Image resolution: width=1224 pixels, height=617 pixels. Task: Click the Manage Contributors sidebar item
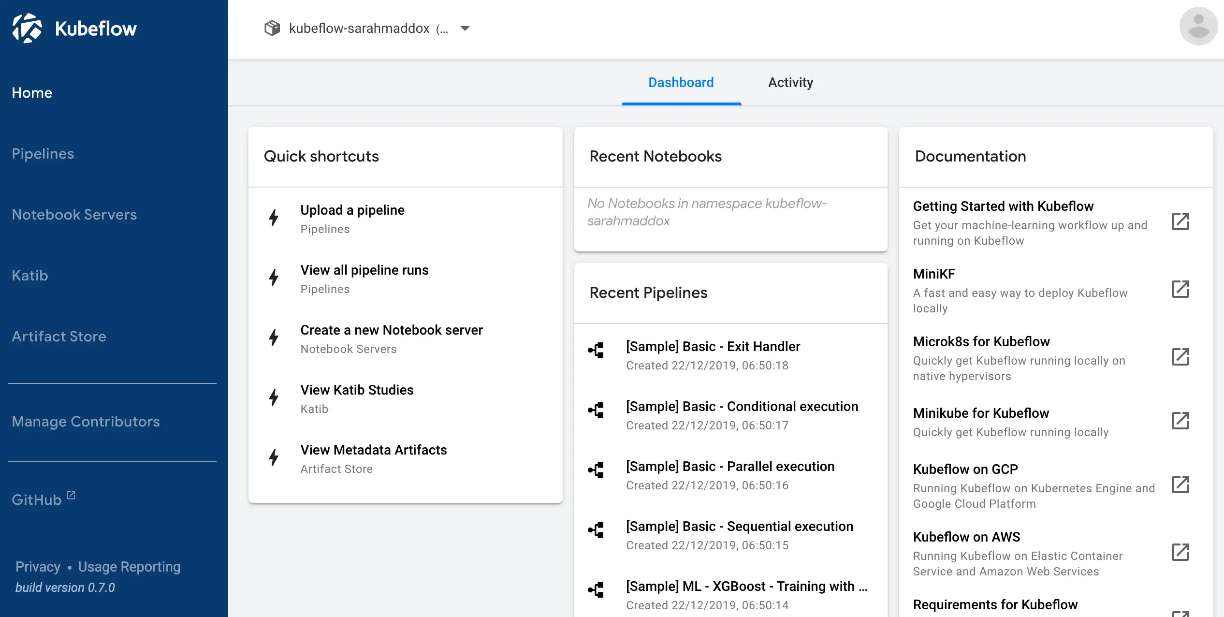[x=86, y=421]
